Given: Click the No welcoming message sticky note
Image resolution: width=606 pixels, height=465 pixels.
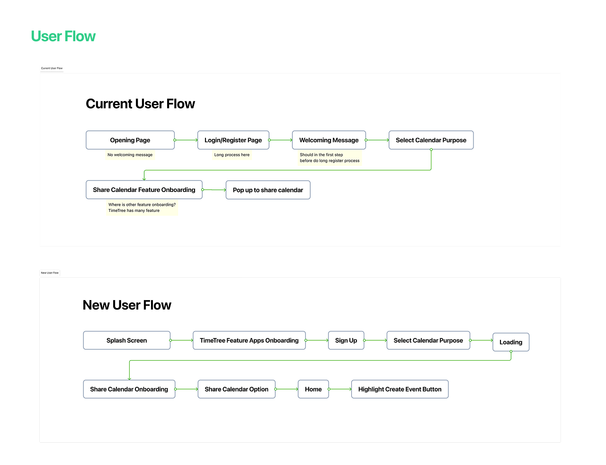Looking at the screenshot, I should tap(130, 155).
